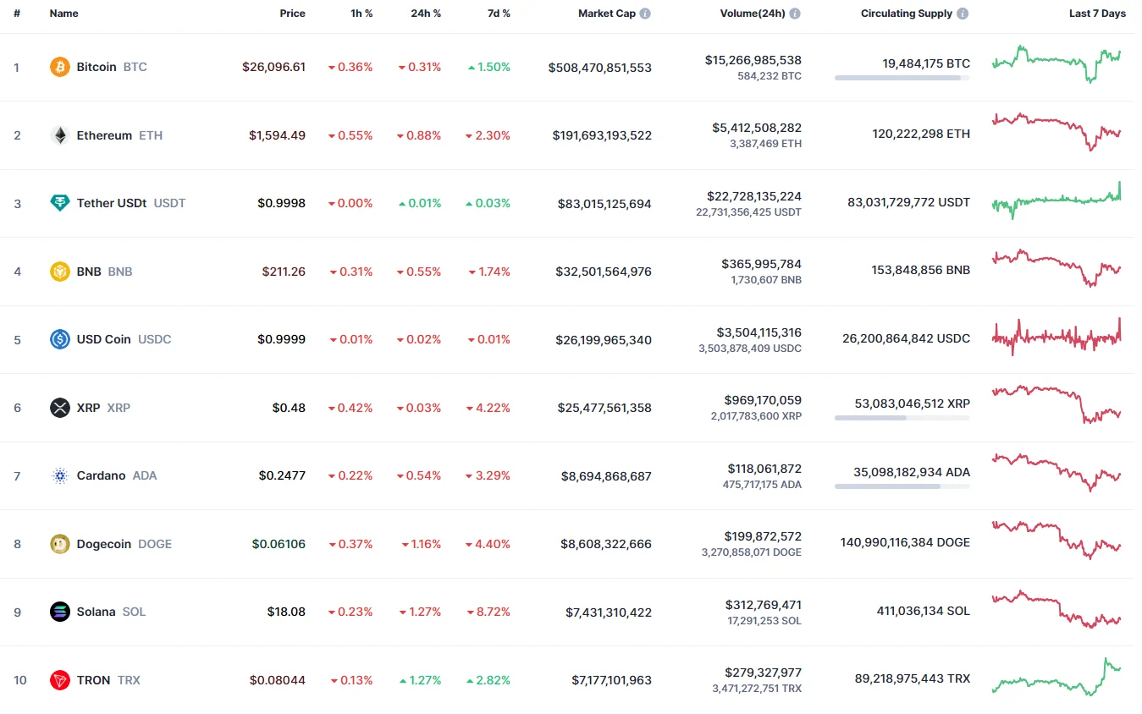Click the Circulating Supply info icon
Viewport: 1142px width, 714px height.
tap(963, 14)
